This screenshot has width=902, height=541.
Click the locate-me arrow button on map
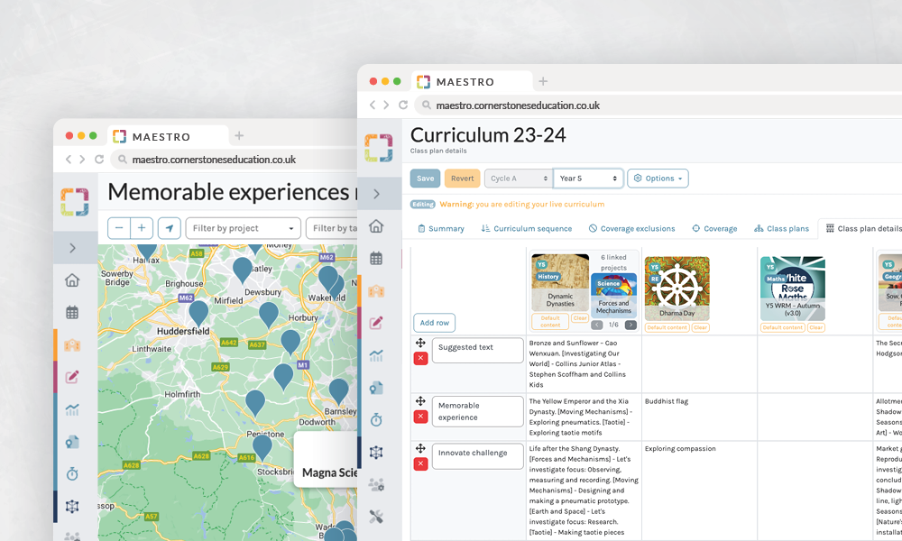tap(170, 228)
